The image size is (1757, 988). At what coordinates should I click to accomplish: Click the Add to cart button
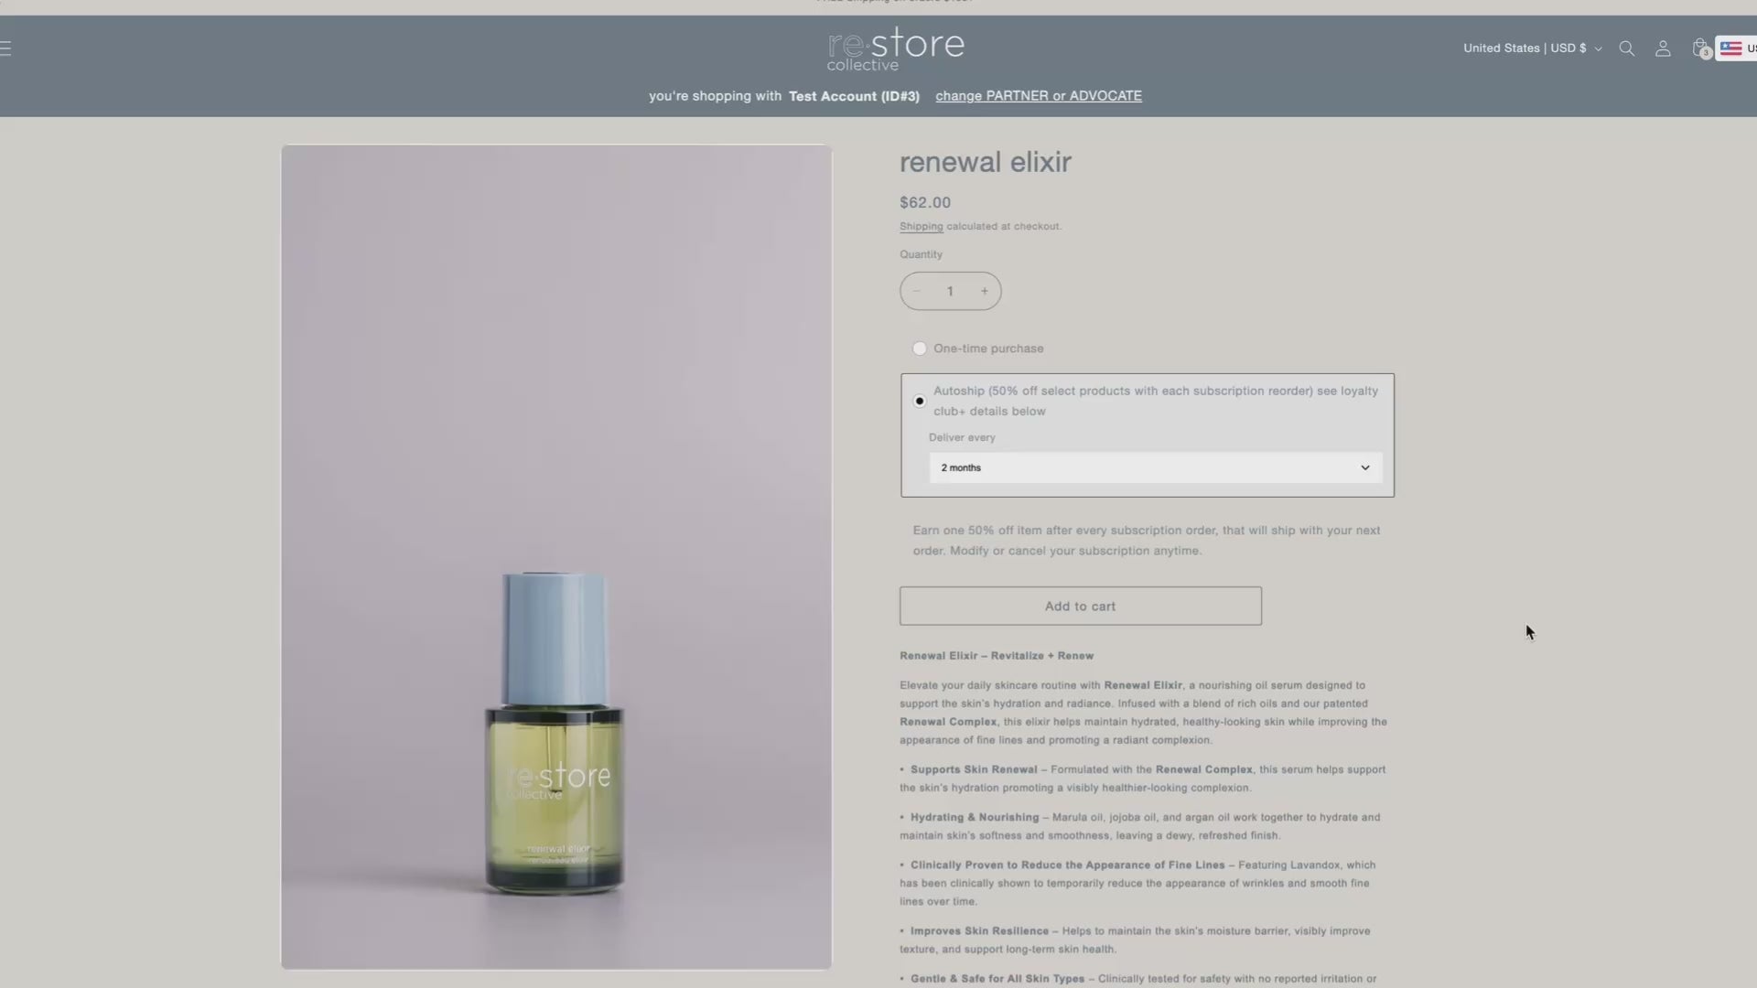1080,607
